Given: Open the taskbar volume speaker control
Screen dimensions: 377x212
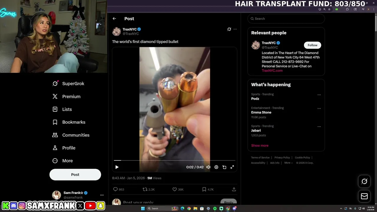Looking at the screenshot, I should pos(363,208).
